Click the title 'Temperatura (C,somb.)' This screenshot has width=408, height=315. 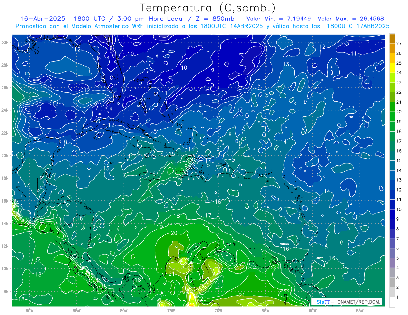(207, 8)
